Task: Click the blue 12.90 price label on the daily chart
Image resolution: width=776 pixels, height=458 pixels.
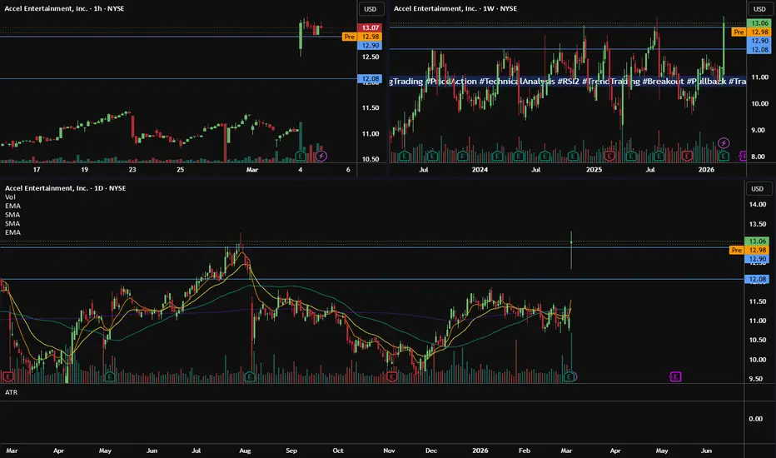Action: 757,260
